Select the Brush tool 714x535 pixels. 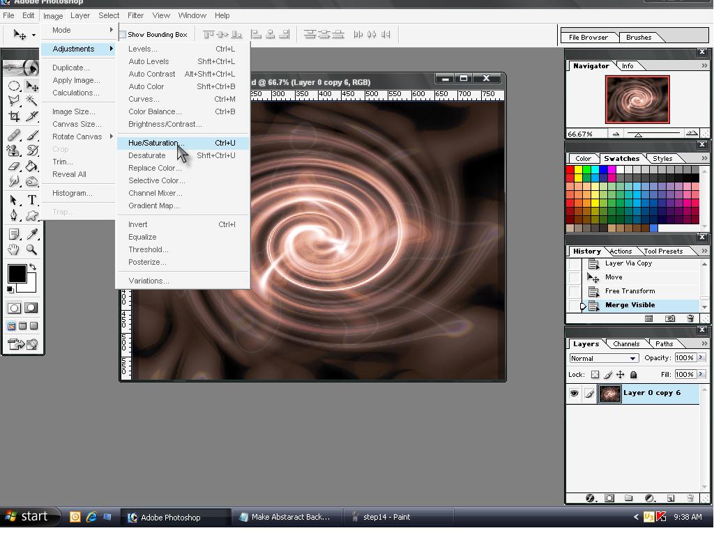pyautogui.click(x=31, y=135)
